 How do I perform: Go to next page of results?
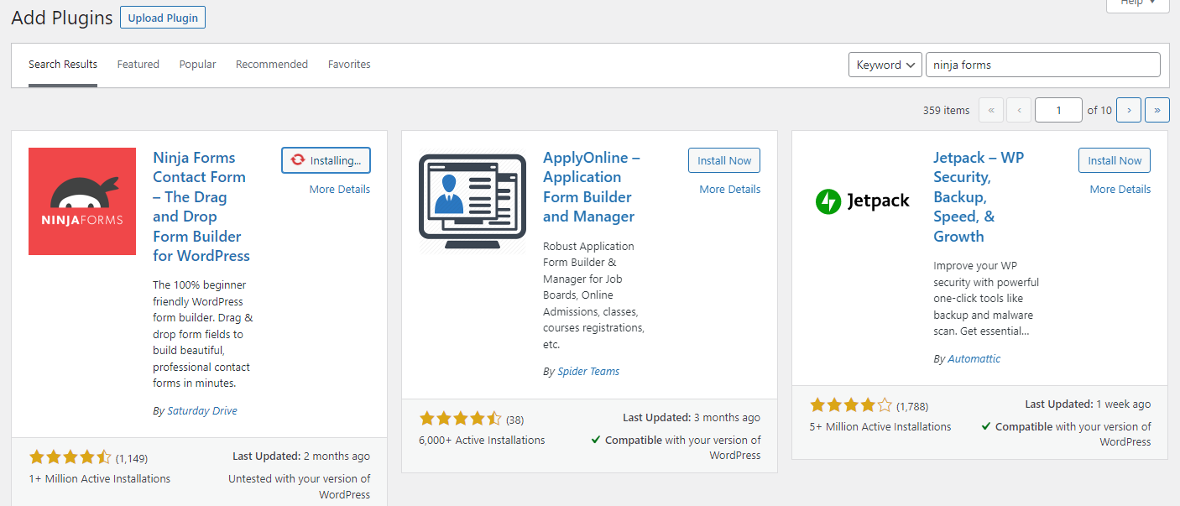1129,110
